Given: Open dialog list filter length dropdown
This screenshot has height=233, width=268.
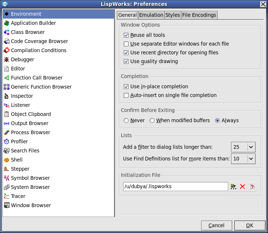Looking at the screenshot, I should pos(251,147).
